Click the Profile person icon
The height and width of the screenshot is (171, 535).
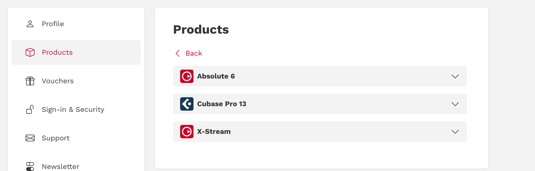tap(30, 24)
